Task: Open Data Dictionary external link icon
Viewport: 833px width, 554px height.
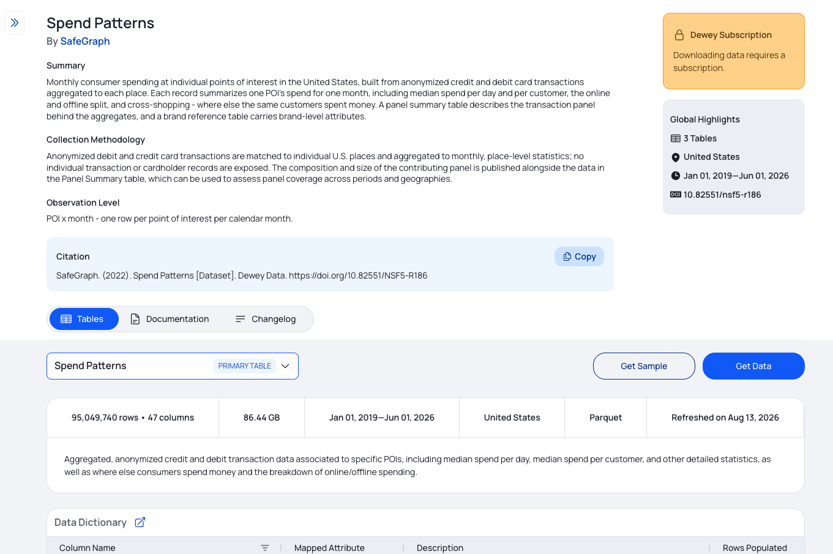Action: [140, 522]
